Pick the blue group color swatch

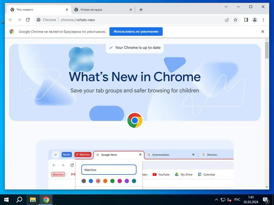[x=91, y=181]
